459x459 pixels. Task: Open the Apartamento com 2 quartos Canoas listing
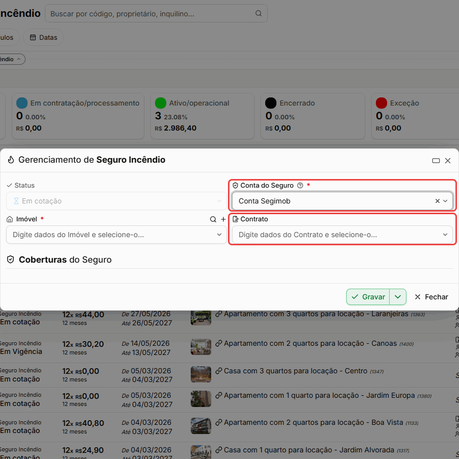point(310,343)
